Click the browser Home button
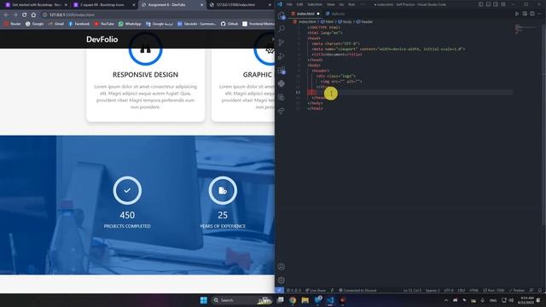Image resolution: width=546 pixels, height=307 pixels. (x=33, y=15)
